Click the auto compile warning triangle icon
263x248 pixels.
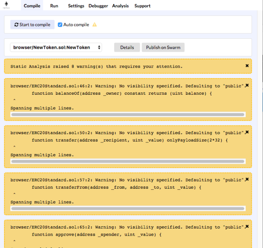(x=95, y=25)
